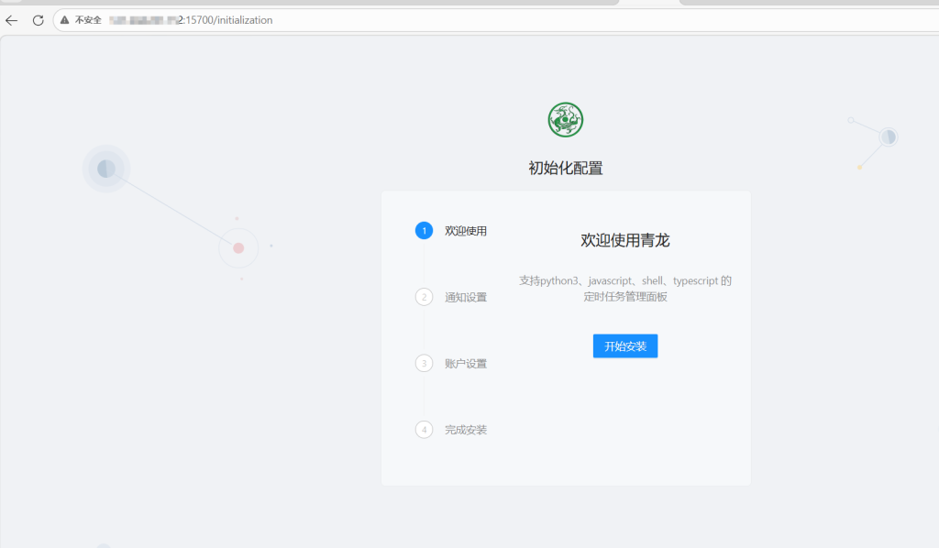Reload the page with the refresh icon
The image size is (939, 548).
click(38, 20)
